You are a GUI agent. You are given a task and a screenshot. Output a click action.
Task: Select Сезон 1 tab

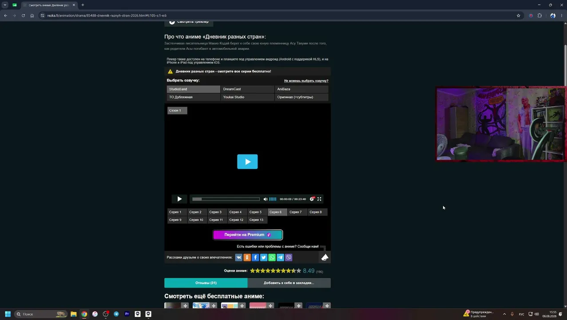point(177,111)
